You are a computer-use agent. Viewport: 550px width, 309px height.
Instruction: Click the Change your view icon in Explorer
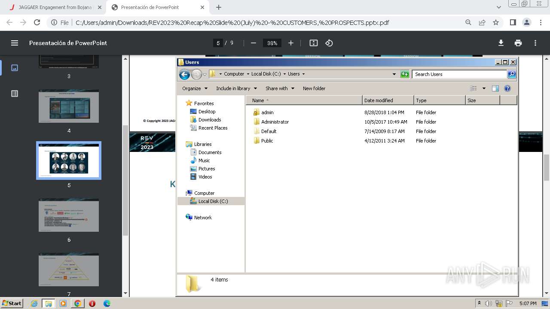(474, 88)
